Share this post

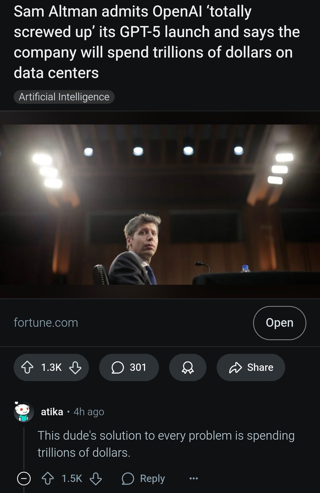click(x=251, y=367)
